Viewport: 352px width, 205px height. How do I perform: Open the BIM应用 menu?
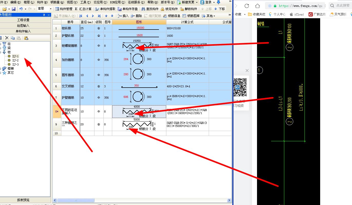(x=118, y=2)
